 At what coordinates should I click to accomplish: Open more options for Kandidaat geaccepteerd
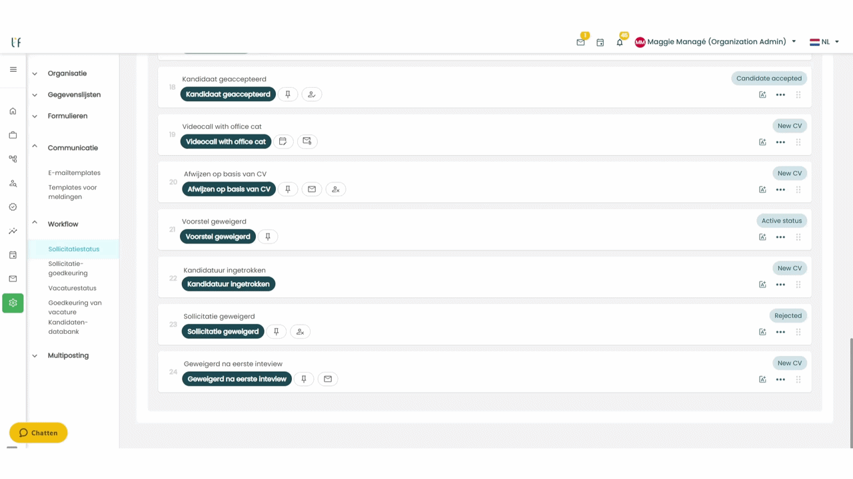[780, 95]
